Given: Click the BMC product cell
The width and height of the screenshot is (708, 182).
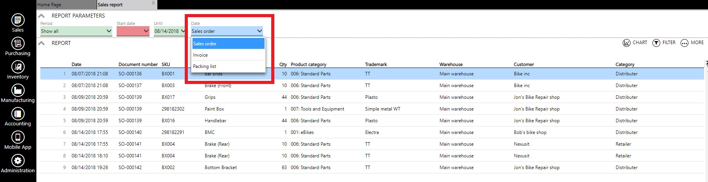Looking at the screenshot, I should pyautogui.click(x=210, y=132).
